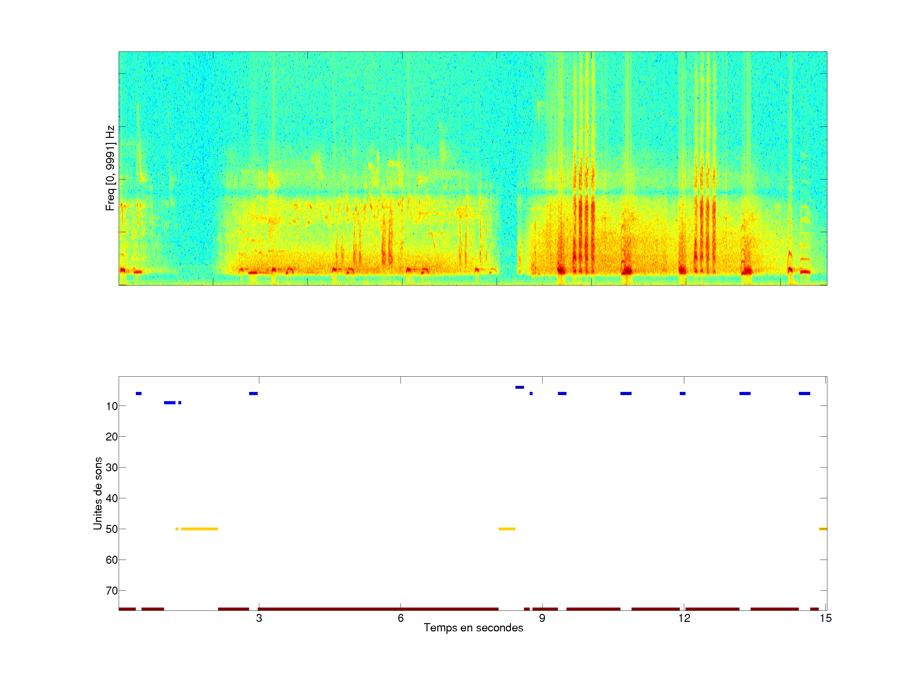Image resolution: width=914 pixels, height=686 pixels.
Task: Select the 9 second tick label
Action: [x=542, y=618]
